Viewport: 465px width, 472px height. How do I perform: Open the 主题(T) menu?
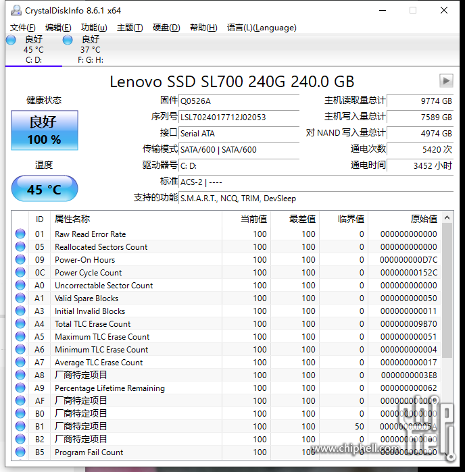(x=130, y=28)
